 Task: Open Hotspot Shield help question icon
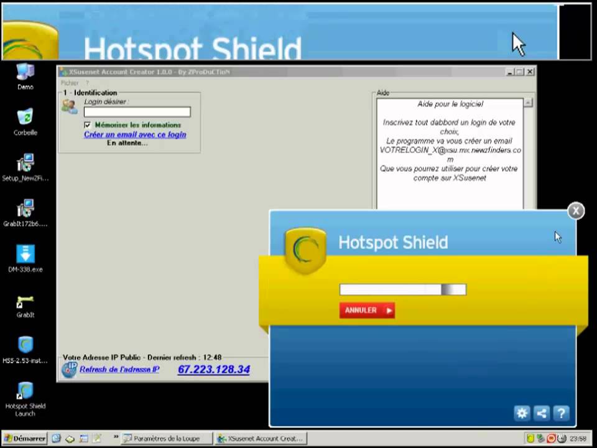point(561,413)
